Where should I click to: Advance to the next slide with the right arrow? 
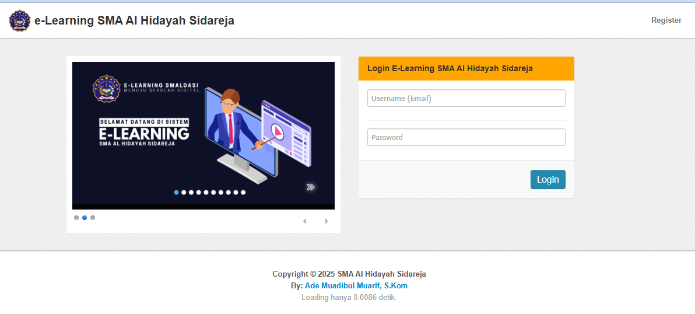point(326,221)
